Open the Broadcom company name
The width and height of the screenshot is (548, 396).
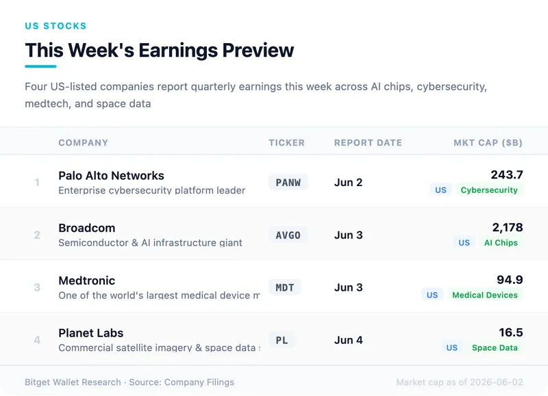click(x=87, y=228)
